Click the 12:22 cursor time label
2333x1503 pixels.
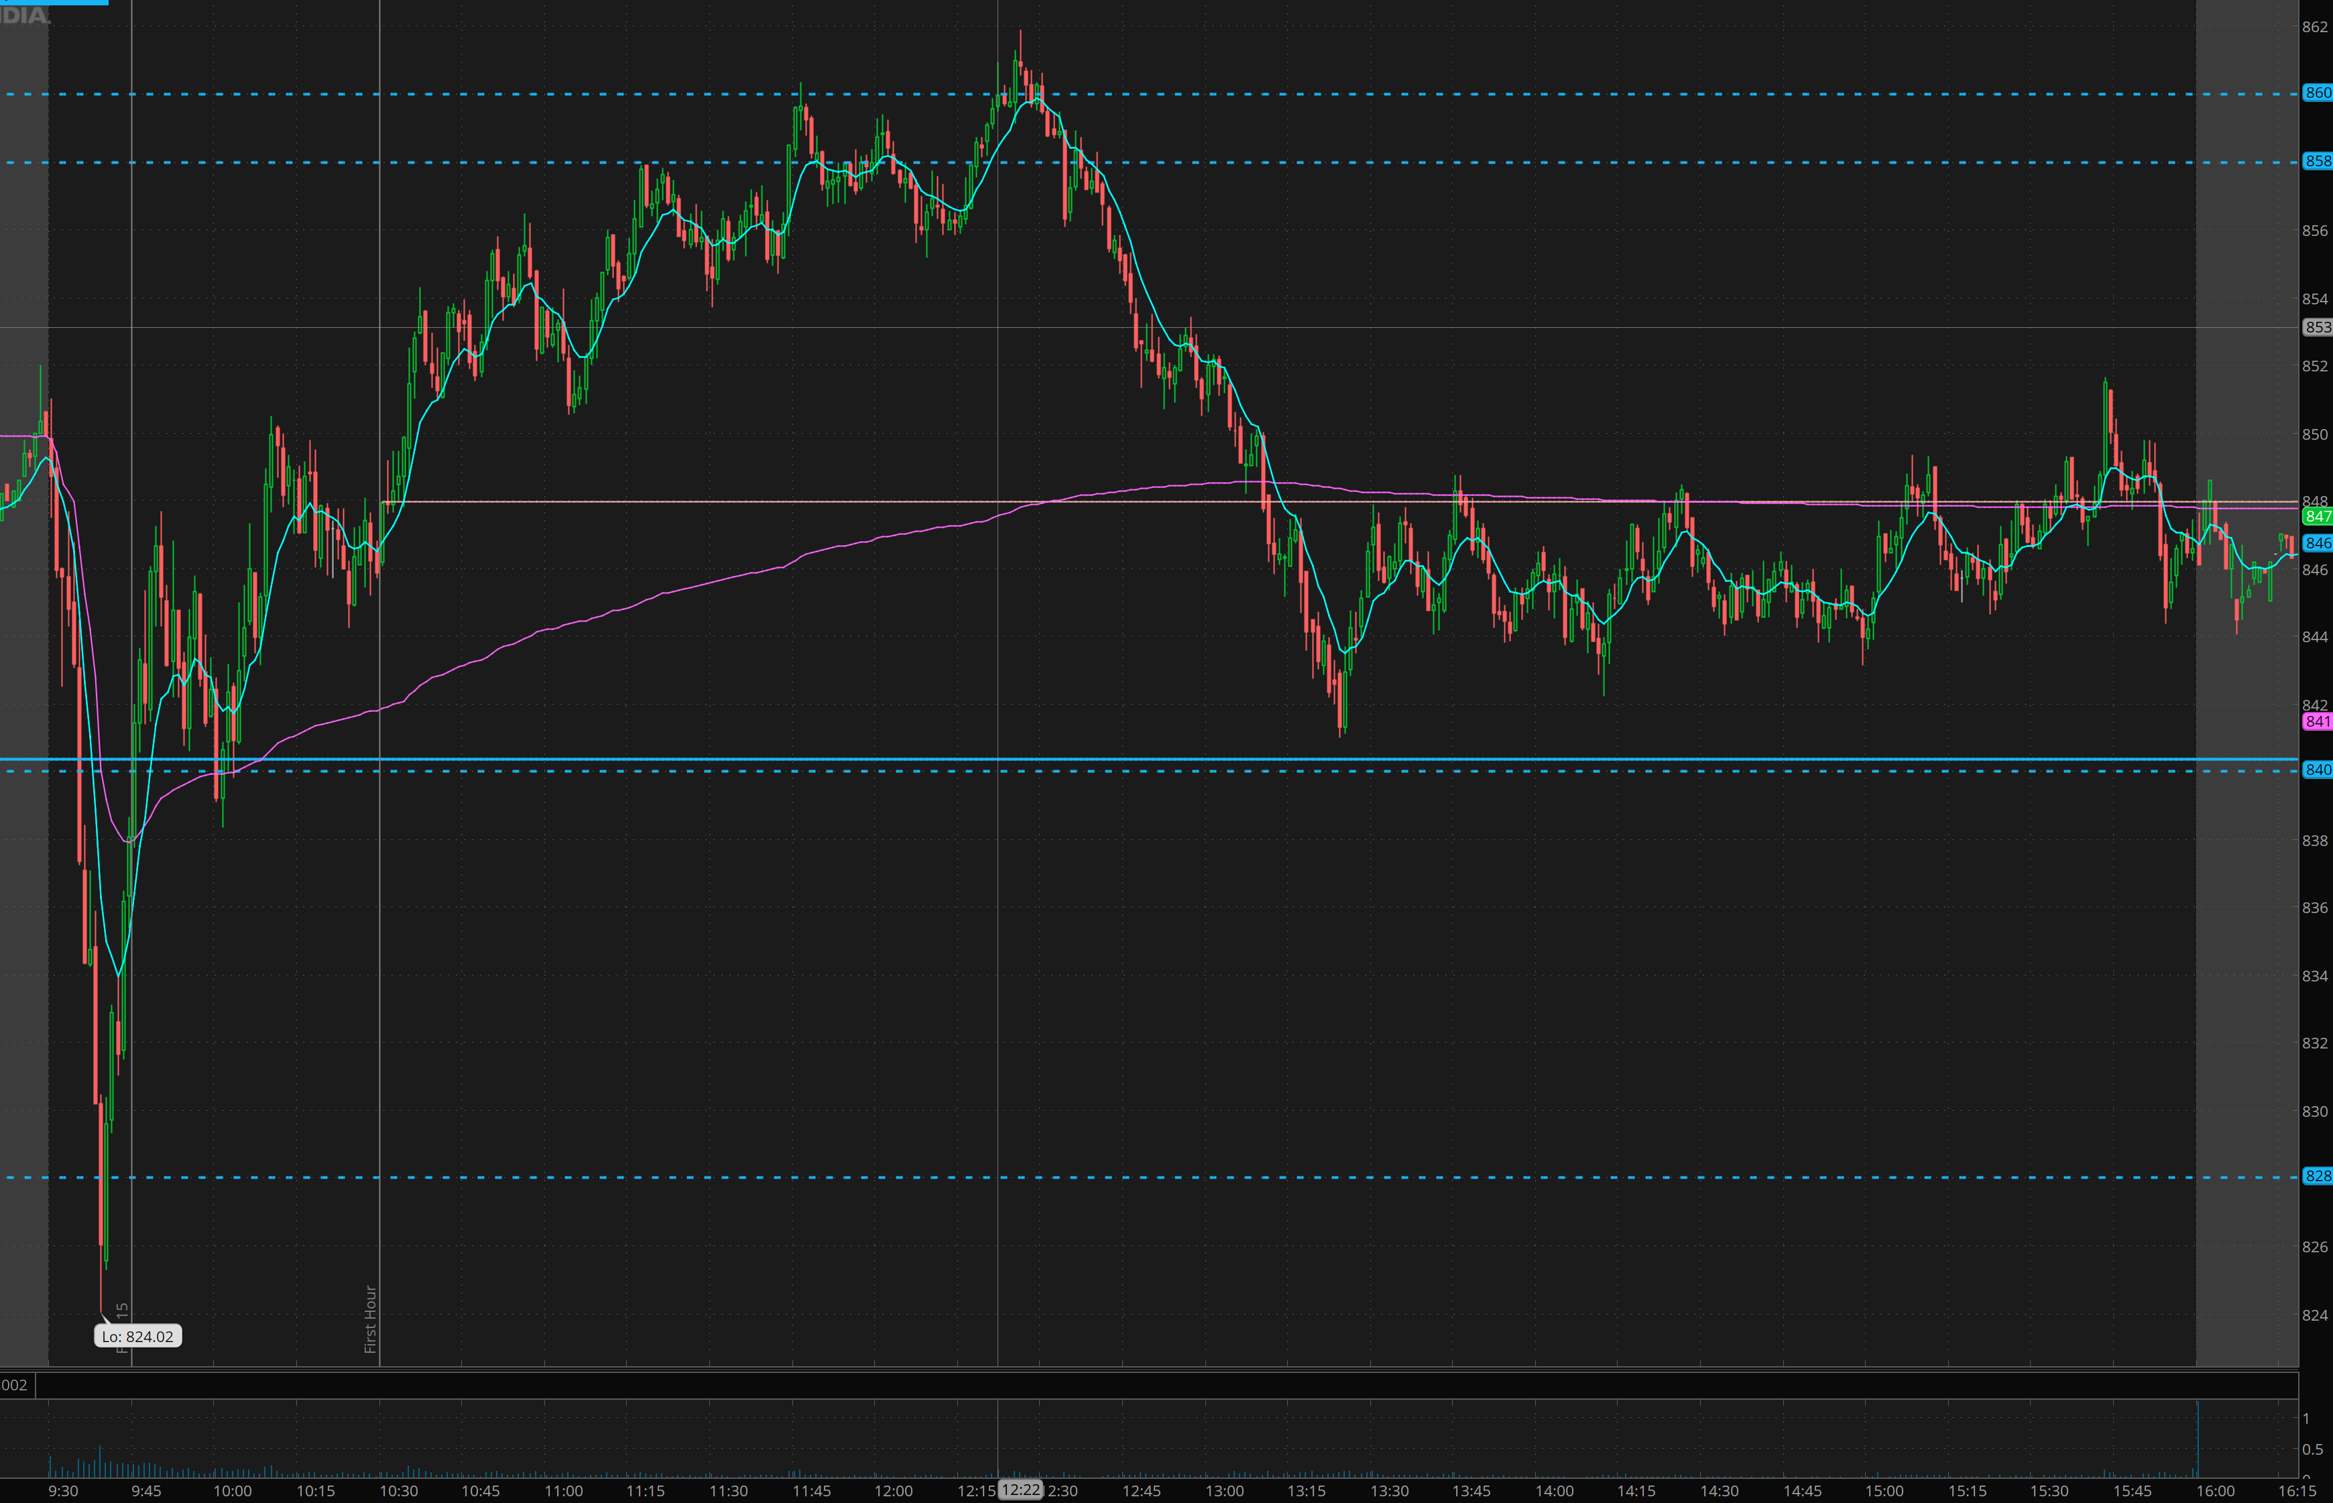pos(1020,1490)
